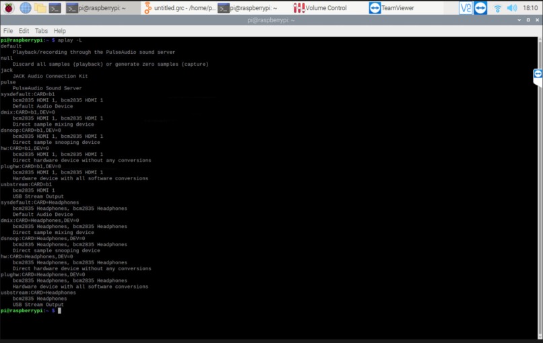Open the TeamViewer side panel handle
543x343 pixels.
point(538,77)
